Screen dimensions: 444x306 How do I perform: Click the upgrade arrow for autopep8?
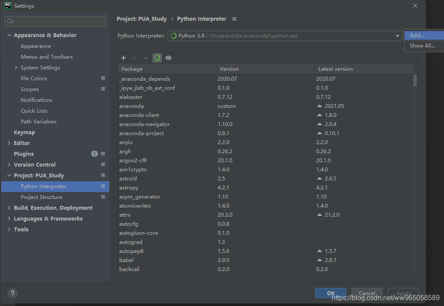[320, 251]
